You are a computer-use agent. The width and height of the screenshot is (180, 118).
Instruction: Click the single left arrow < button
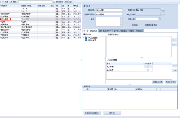tap(175, 66)
